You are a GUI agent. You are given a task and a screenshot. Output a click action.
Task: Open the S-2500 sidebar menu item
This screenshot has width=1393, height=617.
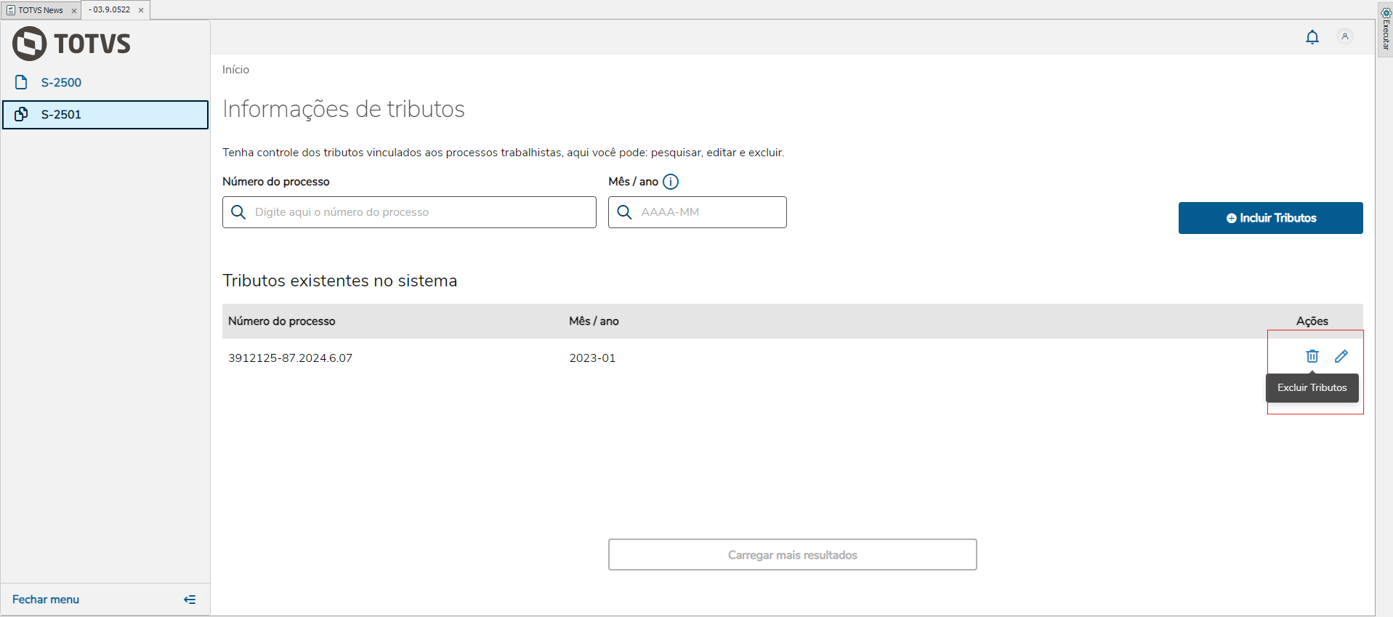point(61,83)
